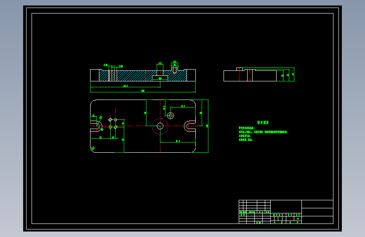Select the 阶段标记 header cell in title block
The image size is (365, 237).
278,215
